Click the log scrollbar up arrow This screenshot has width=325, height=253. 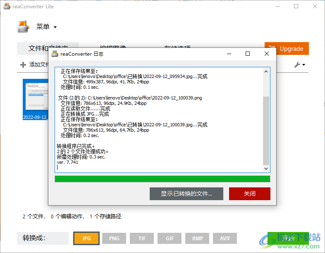point(266,71)
